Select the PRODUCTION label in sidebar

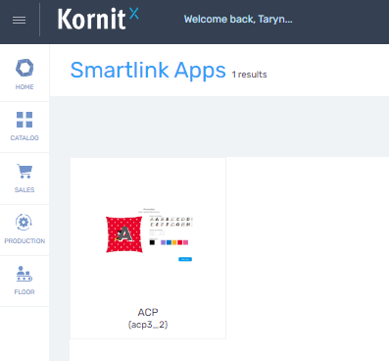coord(24,241)
